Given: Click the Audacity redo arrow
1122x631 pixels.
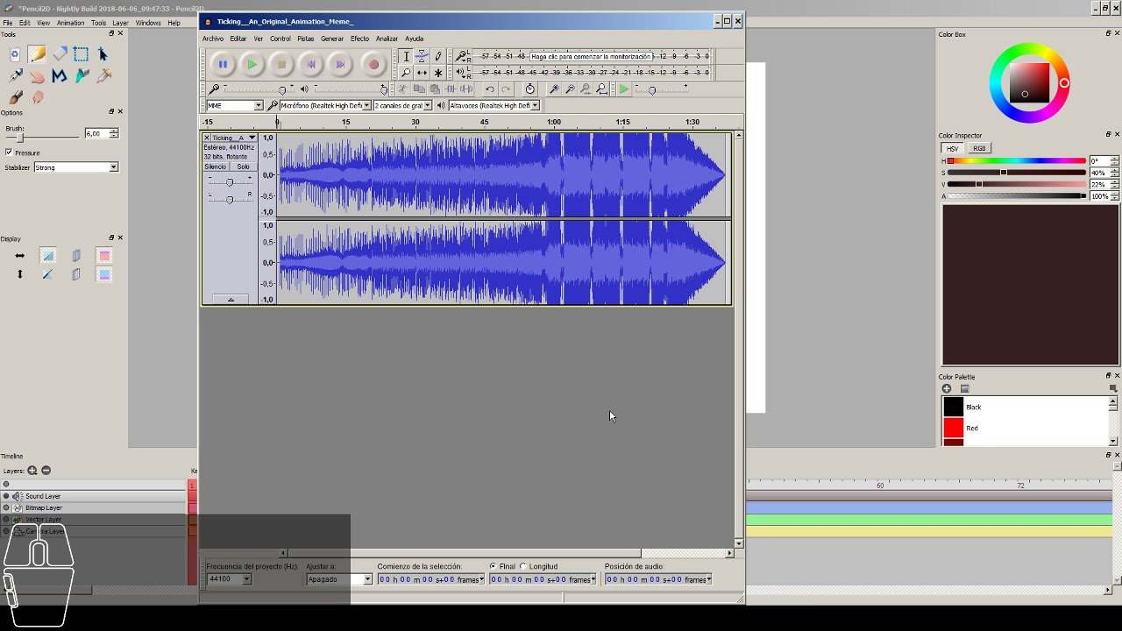Looking at the screenshot, I should point(506,89).
